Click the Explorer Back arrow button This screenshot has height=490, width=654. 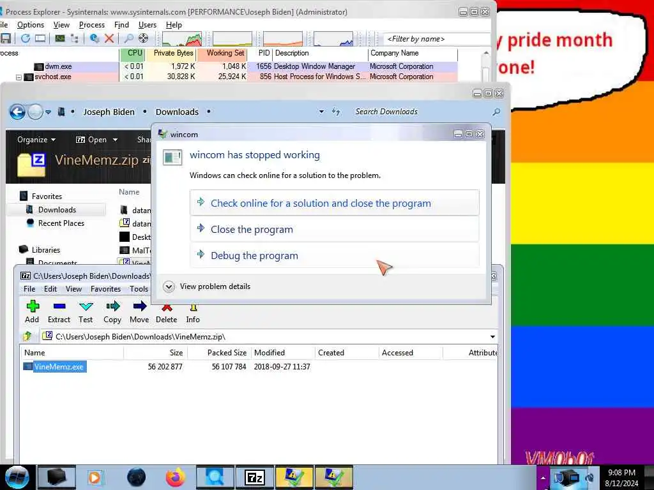pos(17,112)
